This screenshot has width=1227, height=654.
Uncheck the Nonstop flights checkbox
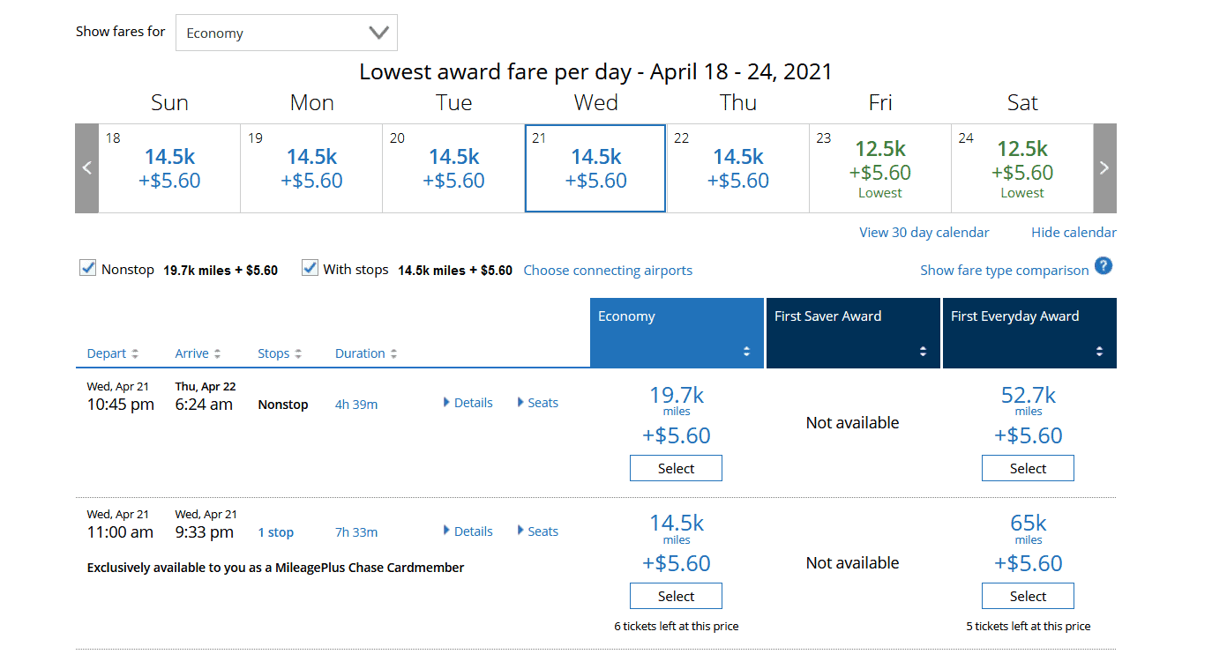(87, 268)
